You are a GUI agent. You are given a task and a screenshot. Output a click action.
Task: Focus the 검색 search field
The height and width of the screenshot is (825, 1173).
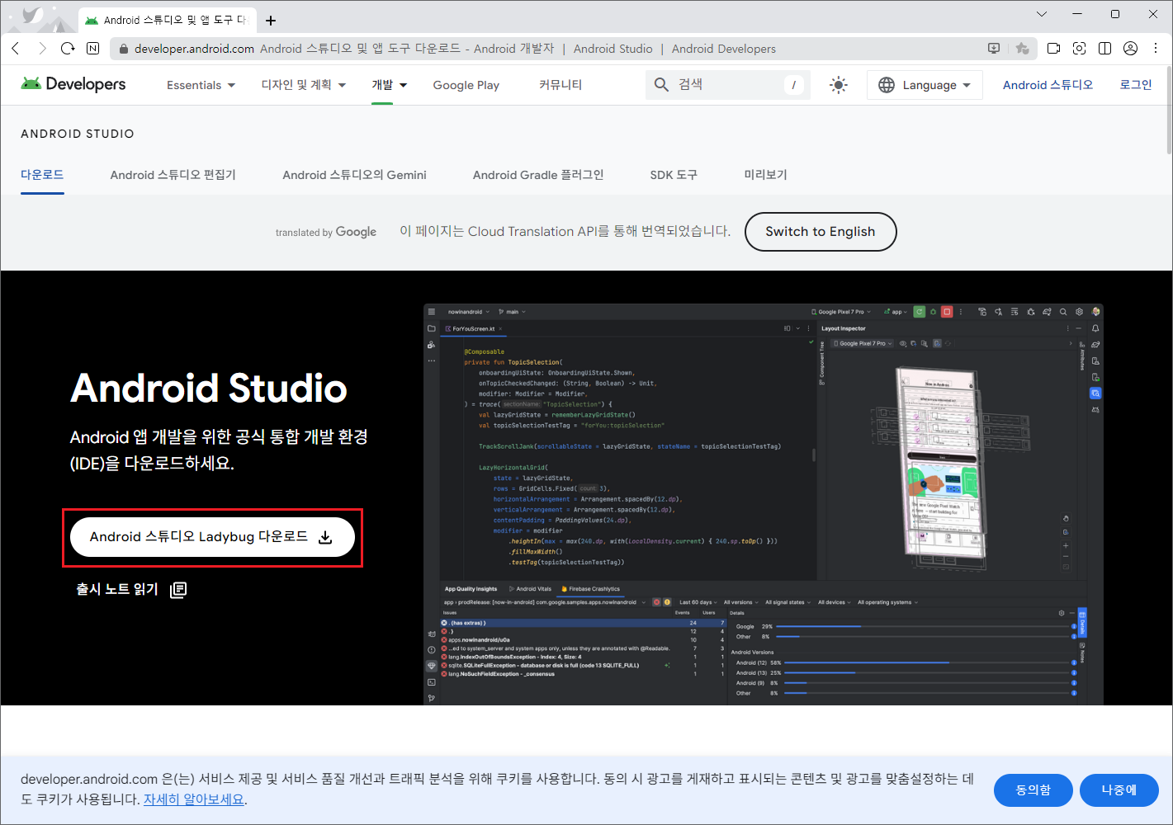(727, 84)
